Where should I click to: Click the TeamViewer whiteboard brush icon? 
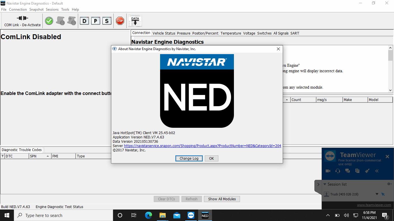click(x=367, y=171)
